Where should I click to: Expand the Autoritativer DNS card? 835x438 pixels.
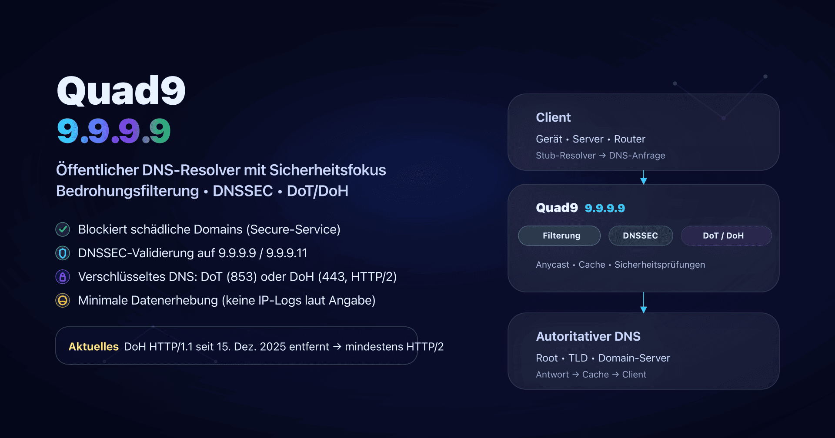[644, 351]
